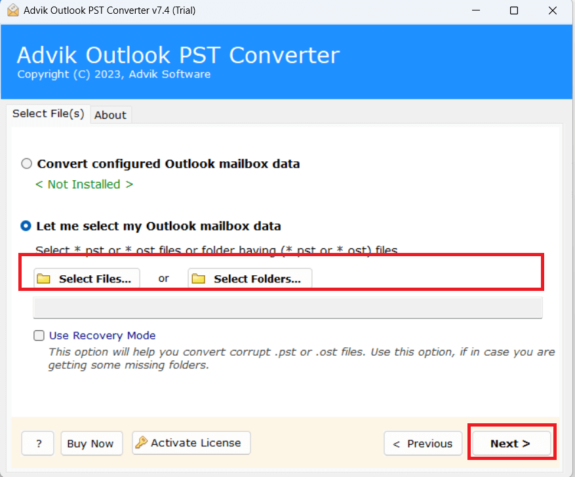
Task: Click the empty file path field
Action: [288, 307]
